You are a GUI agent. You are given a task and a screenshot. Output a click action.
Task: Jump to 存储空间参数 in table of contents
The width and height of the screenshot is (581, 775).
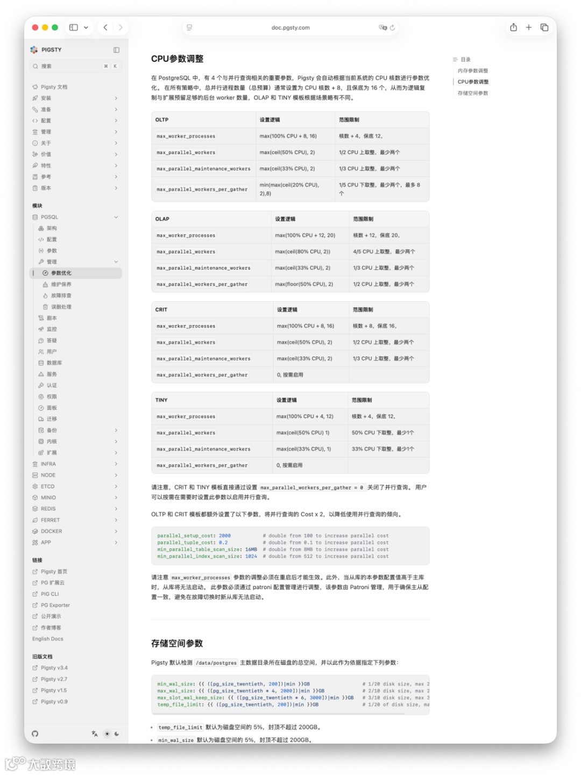coord(473,94)
